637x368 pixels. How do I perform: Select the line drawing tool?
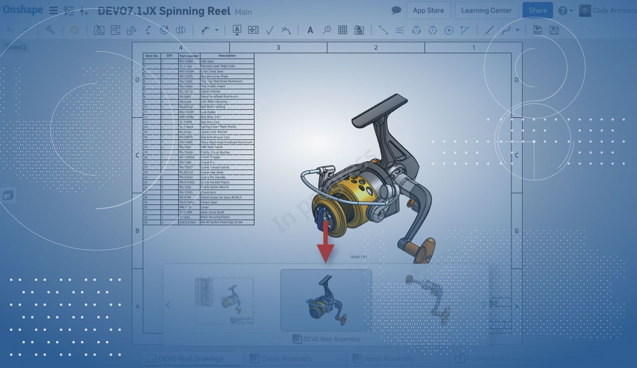click(489, 30)
